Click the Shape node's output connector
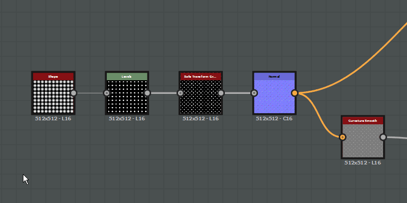The image size is (407, 203). (x=74, y=93)
